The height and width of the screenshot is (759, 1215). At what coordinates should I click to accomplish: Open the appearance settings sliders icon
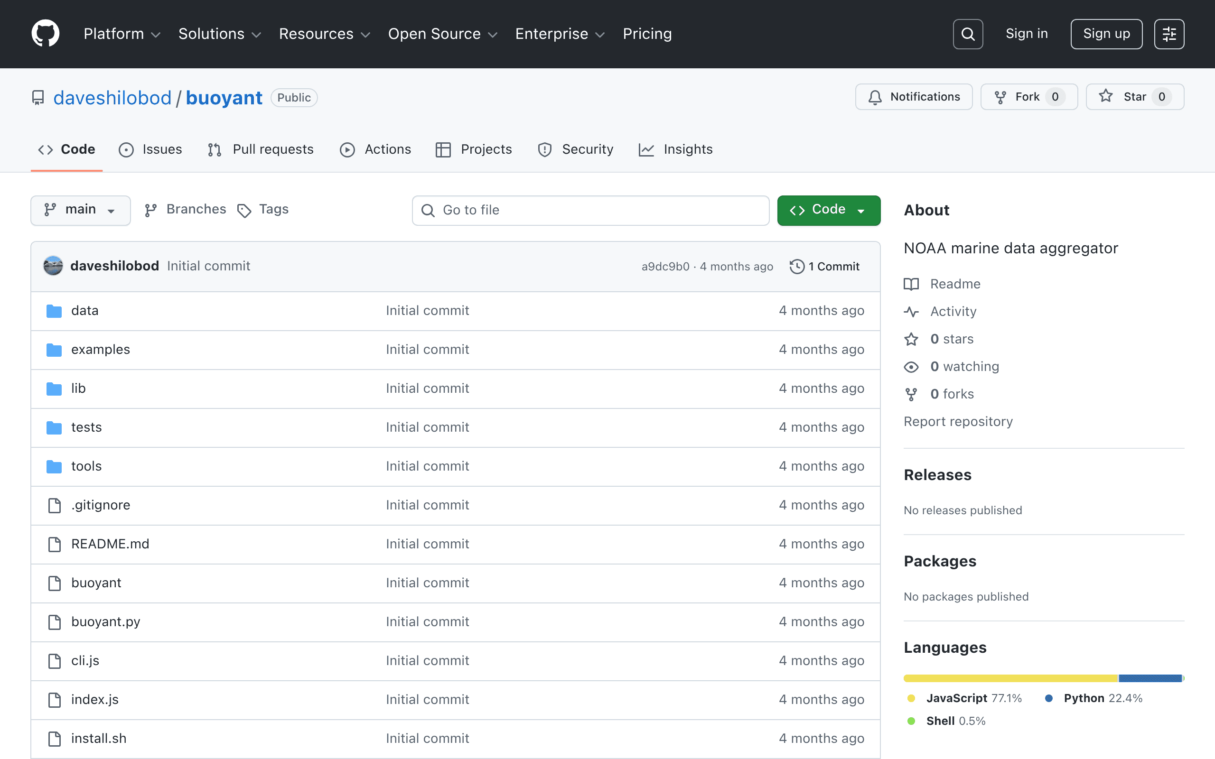click(x=1169, y=34)
